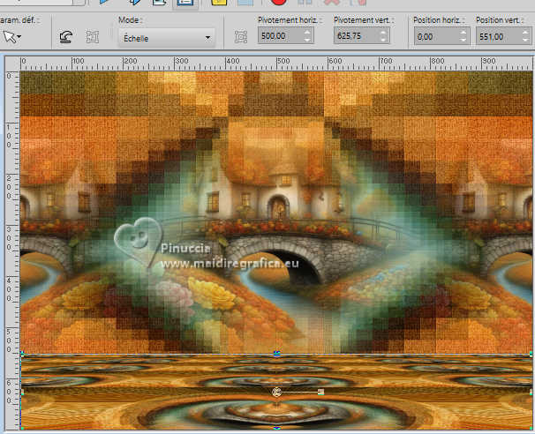Increase Pivotement vert. with up arrow
This screenshot has width=535, height=434.
[x=384, y=32]
